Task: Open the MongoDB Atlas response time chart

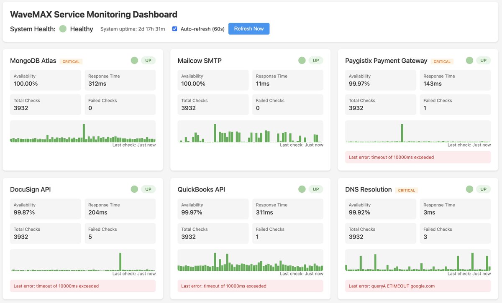Action: click(83, 132)
